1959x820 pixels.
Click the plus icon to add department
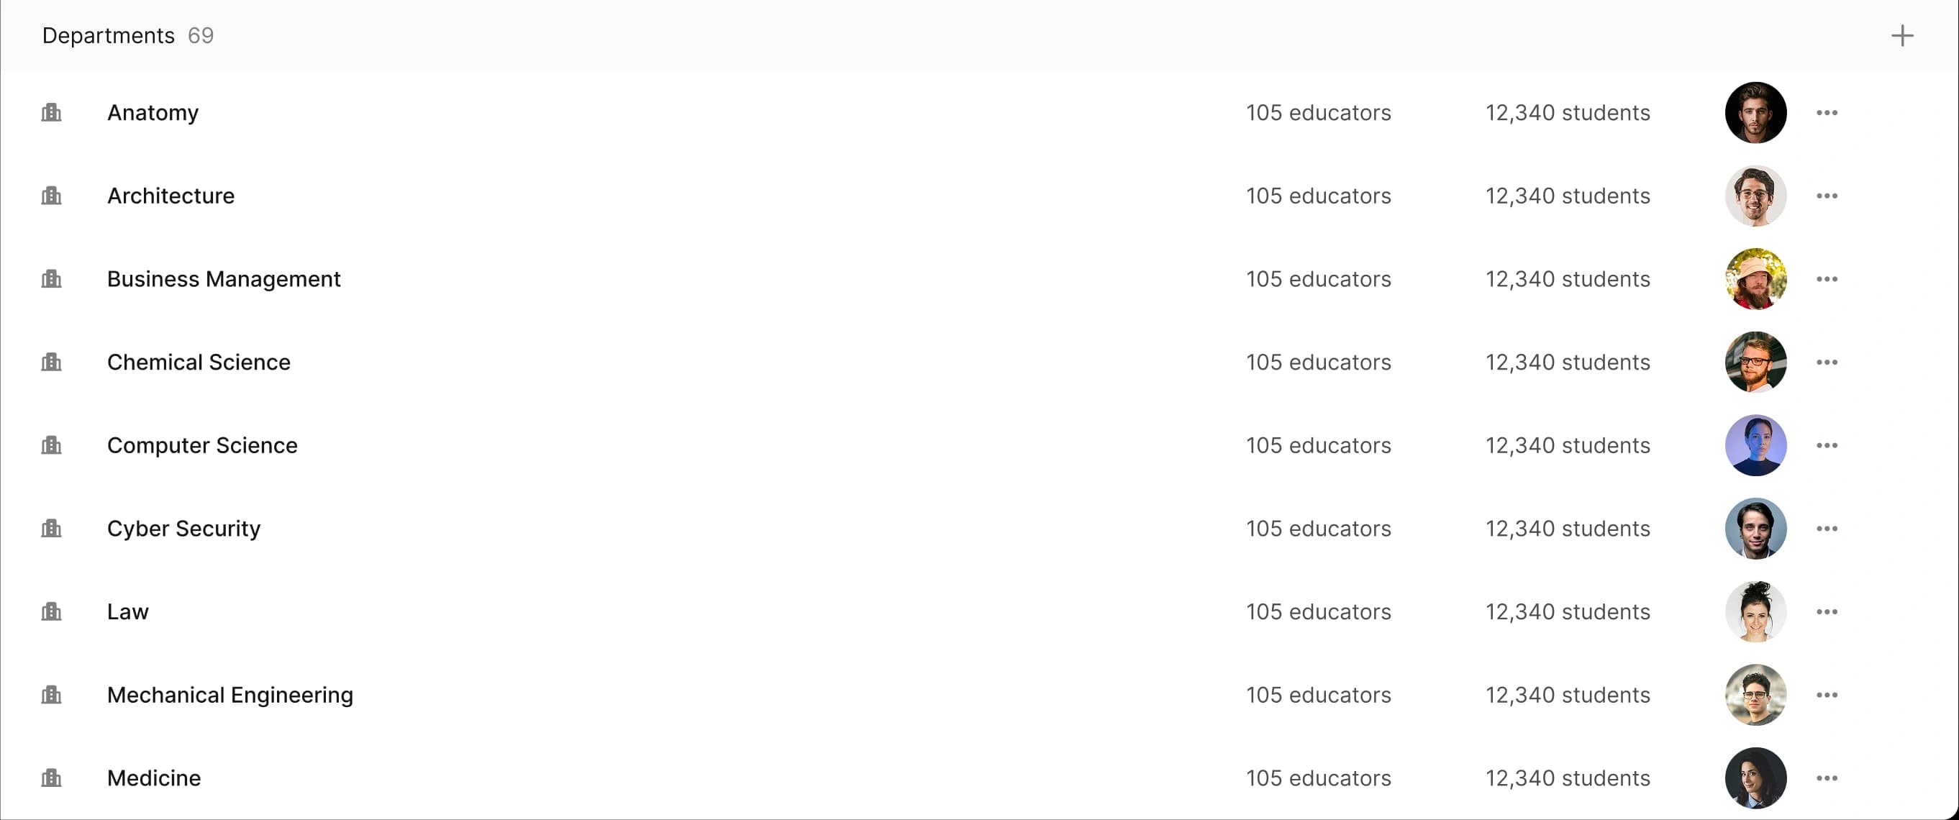pyautogui.click(x=1901, y=36)
